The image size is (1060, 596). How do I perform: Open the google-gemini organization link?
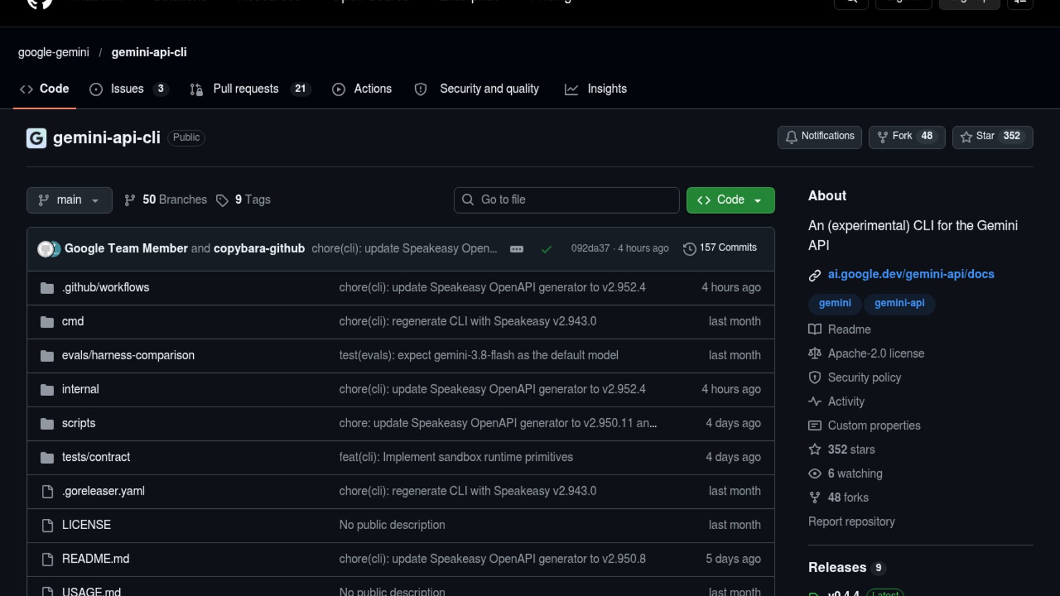click(x=54, y=52)
